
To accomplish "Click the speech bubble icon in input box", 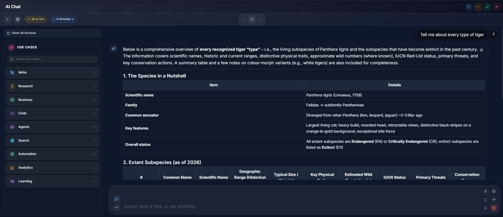I will 485,200.
